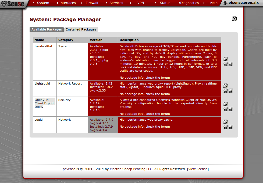263x183 pixels.
Task: Click the 'High performance web proxy report (LightSquid)' description
Action: 168,85
